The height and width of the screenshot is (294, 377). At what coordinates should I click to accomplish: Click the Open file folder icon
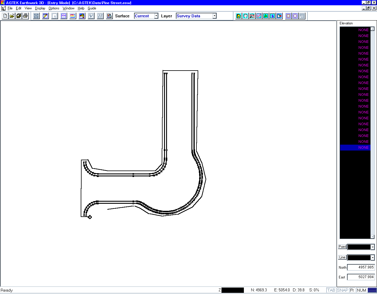[12, 16]
